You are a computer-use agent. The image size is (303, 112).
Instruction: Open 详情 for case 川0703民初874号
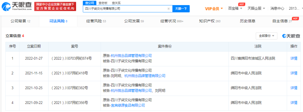click(x=294, y=59)
